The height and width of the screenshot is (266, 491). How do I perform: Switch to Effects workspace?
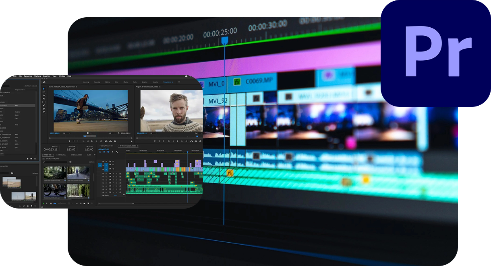(x=125, y=82)
